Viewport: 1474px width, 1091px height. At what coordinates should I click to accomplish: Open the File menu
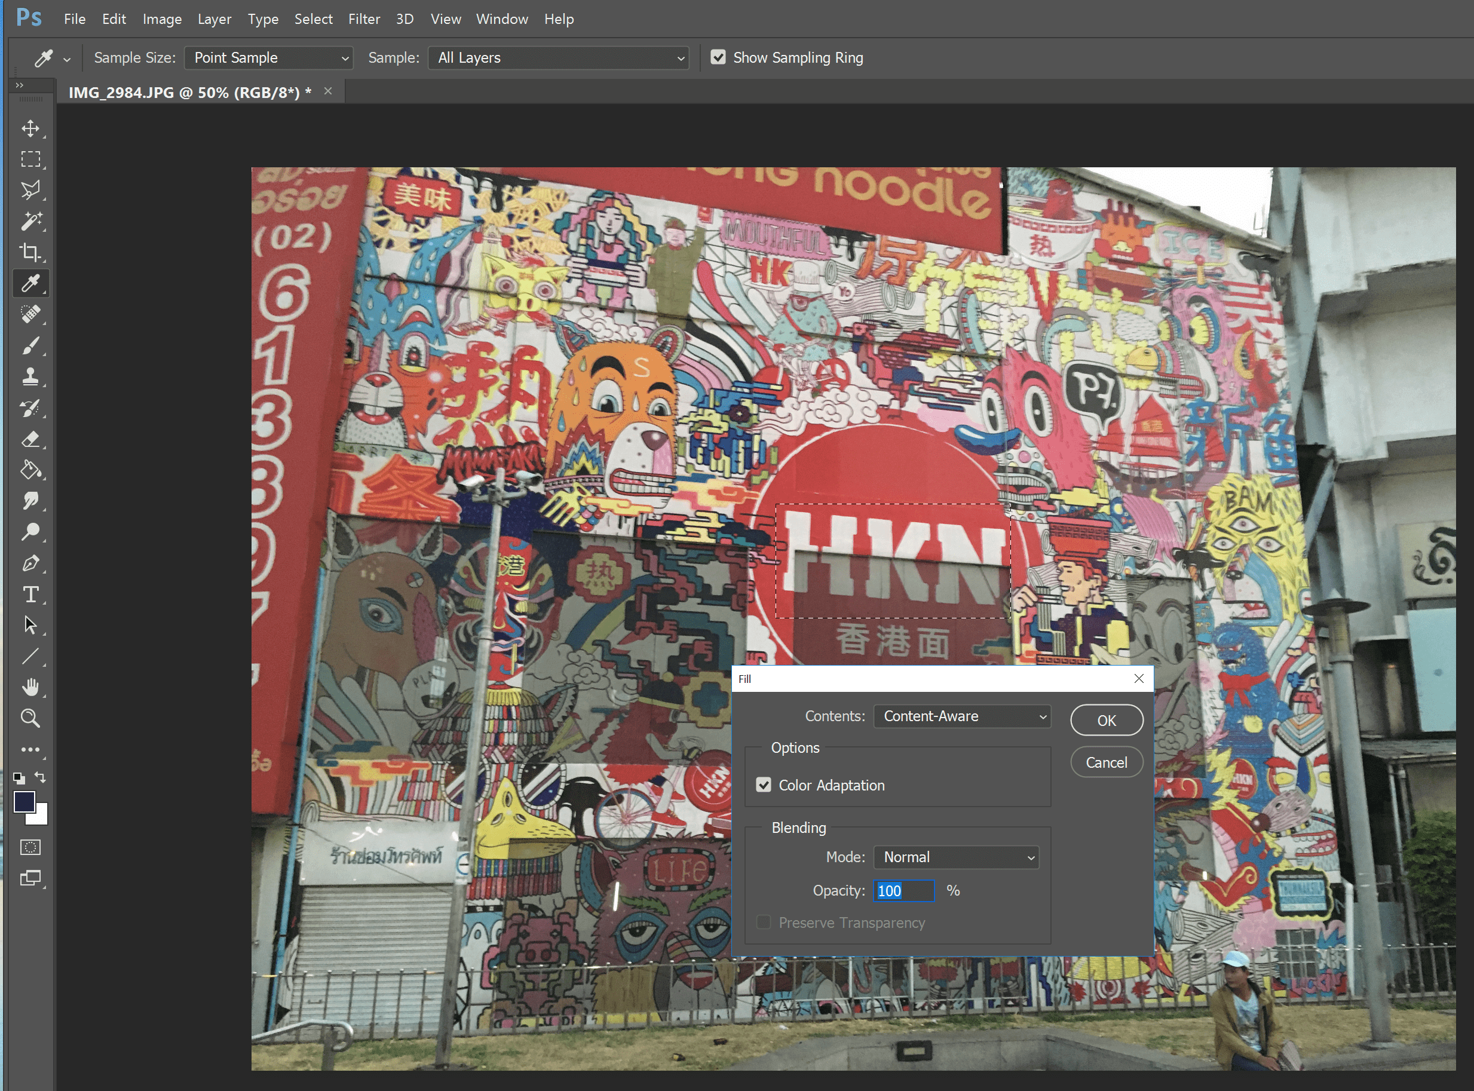tap(75, 19)
